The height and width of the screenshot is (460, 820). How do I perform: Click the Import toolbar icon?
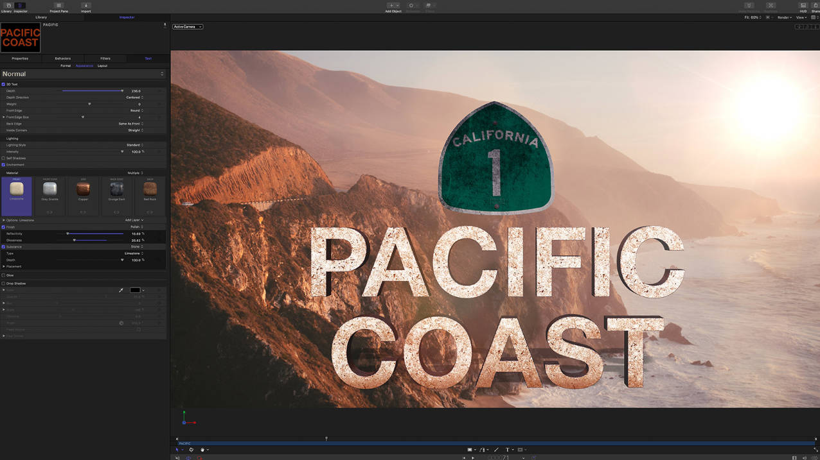(x=85, y=6)
